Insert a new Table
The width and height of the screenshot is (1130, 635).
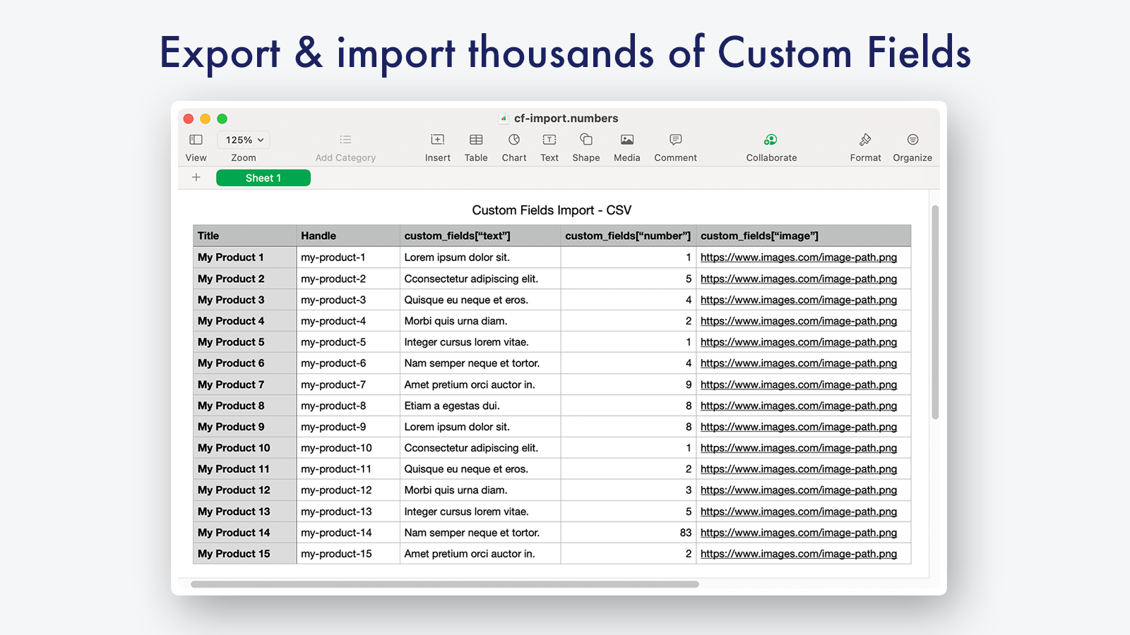pyautogui.click(x=475, y=146)
